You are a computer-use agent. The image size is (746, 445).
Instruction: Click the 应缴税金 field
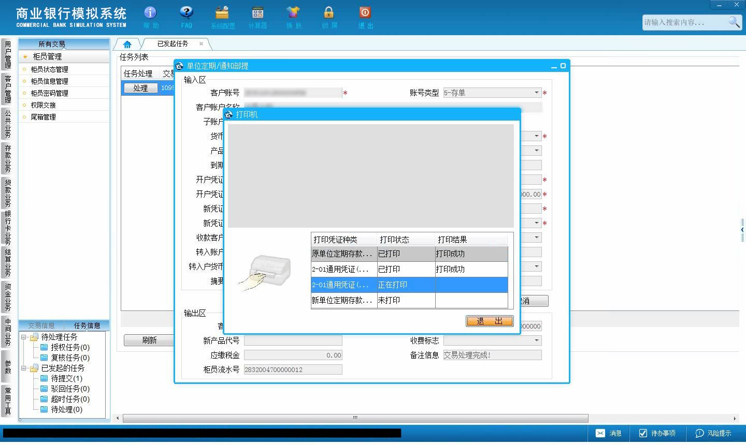click(x=293, y=355)
